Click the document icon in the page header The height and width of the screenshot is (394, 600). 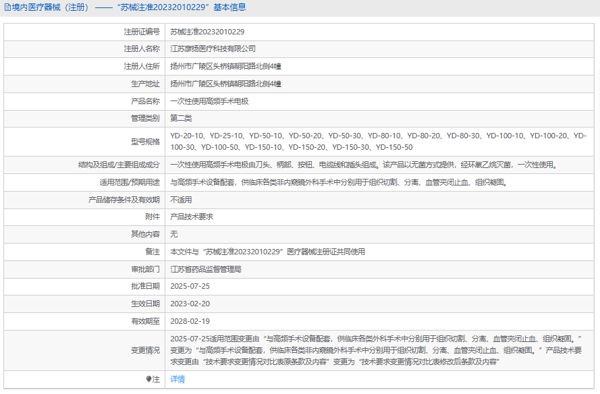[7, 7]
